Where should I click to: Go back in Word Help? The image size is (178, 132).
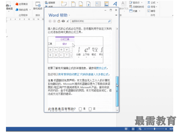pos(50,21)
